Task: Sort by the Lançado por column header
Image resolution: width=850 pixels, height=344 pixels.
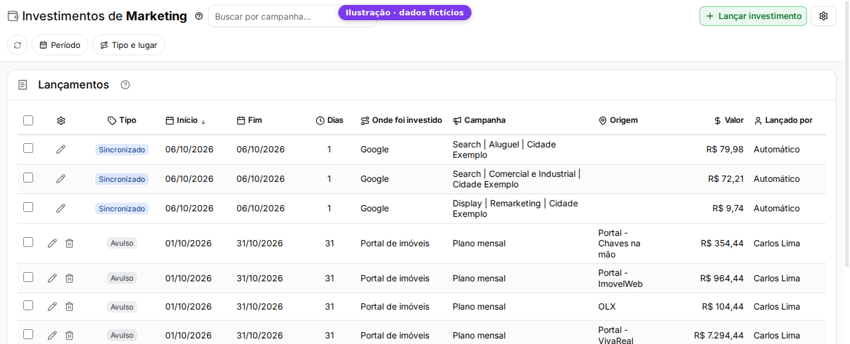Action: 783,120
